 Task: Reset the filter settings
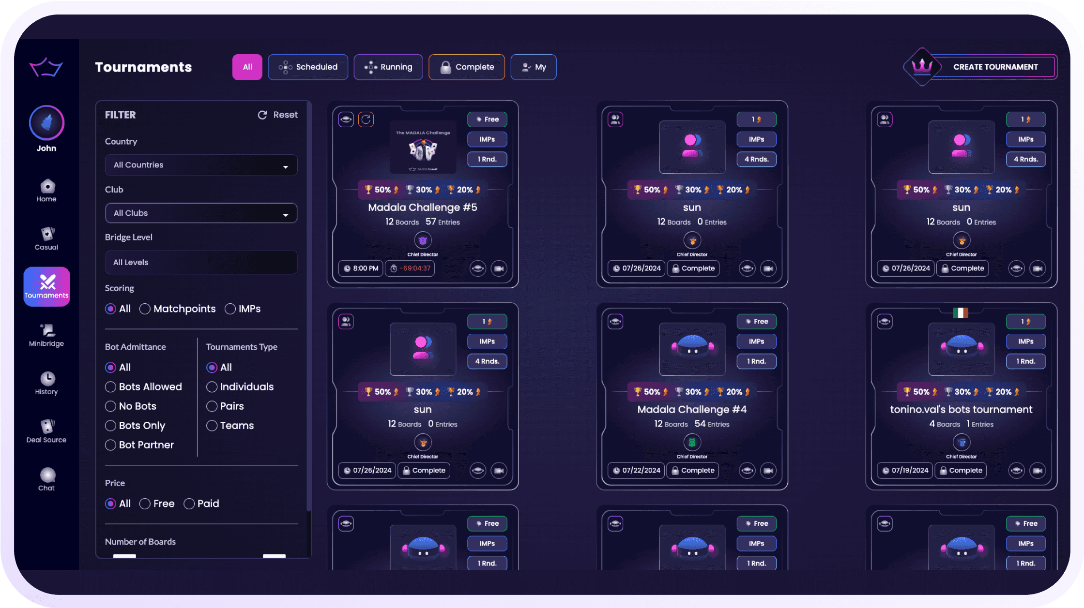277,115
